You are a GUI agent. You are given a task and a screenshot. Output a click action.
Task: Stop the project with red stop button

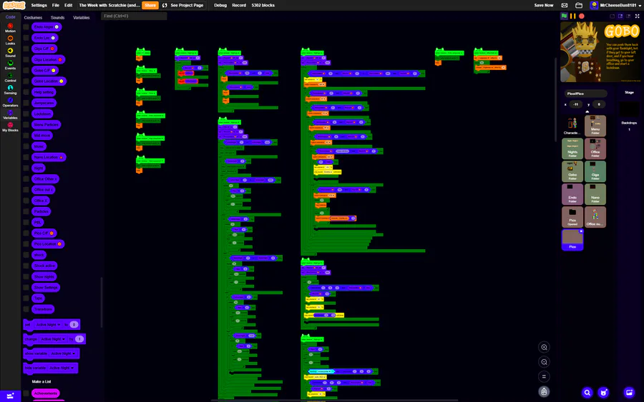(582, 16)
